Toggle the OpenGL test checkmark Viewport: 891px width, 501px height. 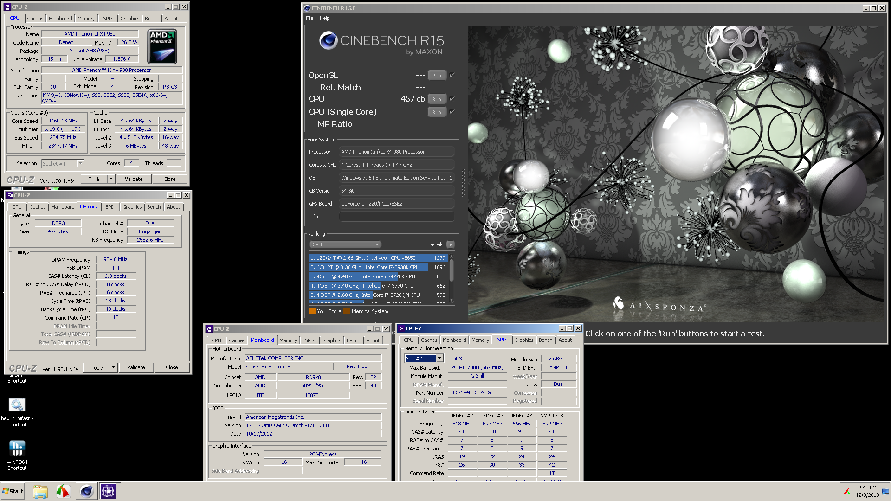coord(452,75)
